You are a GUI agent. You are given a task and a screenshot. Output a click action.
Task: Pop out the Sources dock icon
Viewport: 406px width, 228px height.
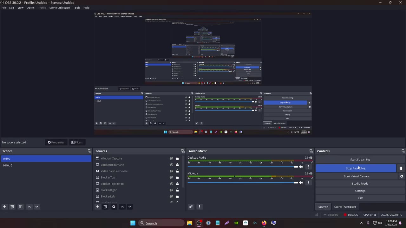183,151
